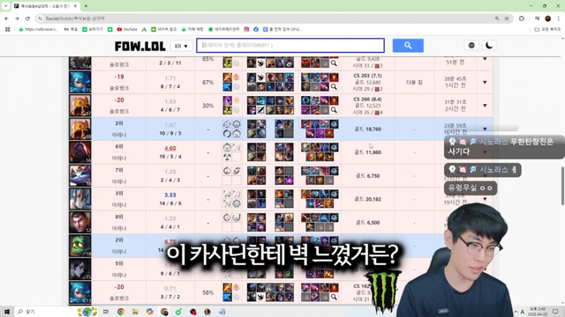Click the 67% kill participation value

coord(208,82)
